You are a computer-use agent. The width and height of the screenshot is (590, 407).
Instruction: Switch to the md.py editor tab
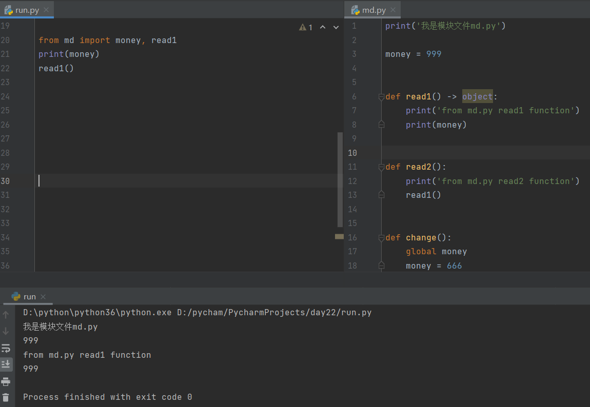point(373,10)
